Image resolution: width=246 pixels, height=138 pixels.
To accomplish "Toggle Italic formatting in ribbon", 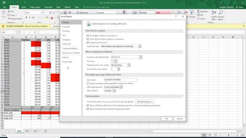I will pyautogui.click(x=30, y=18).
